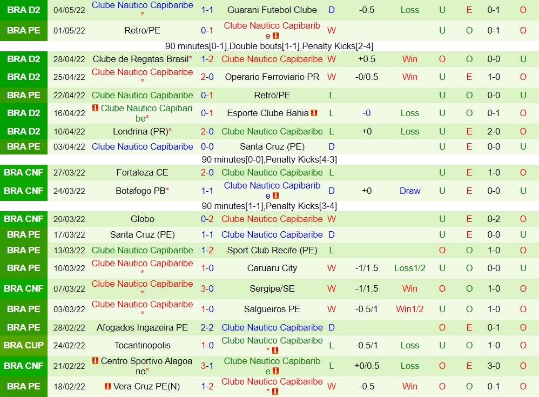Click Globo team name
539x397 pixels.
[143, 219]
